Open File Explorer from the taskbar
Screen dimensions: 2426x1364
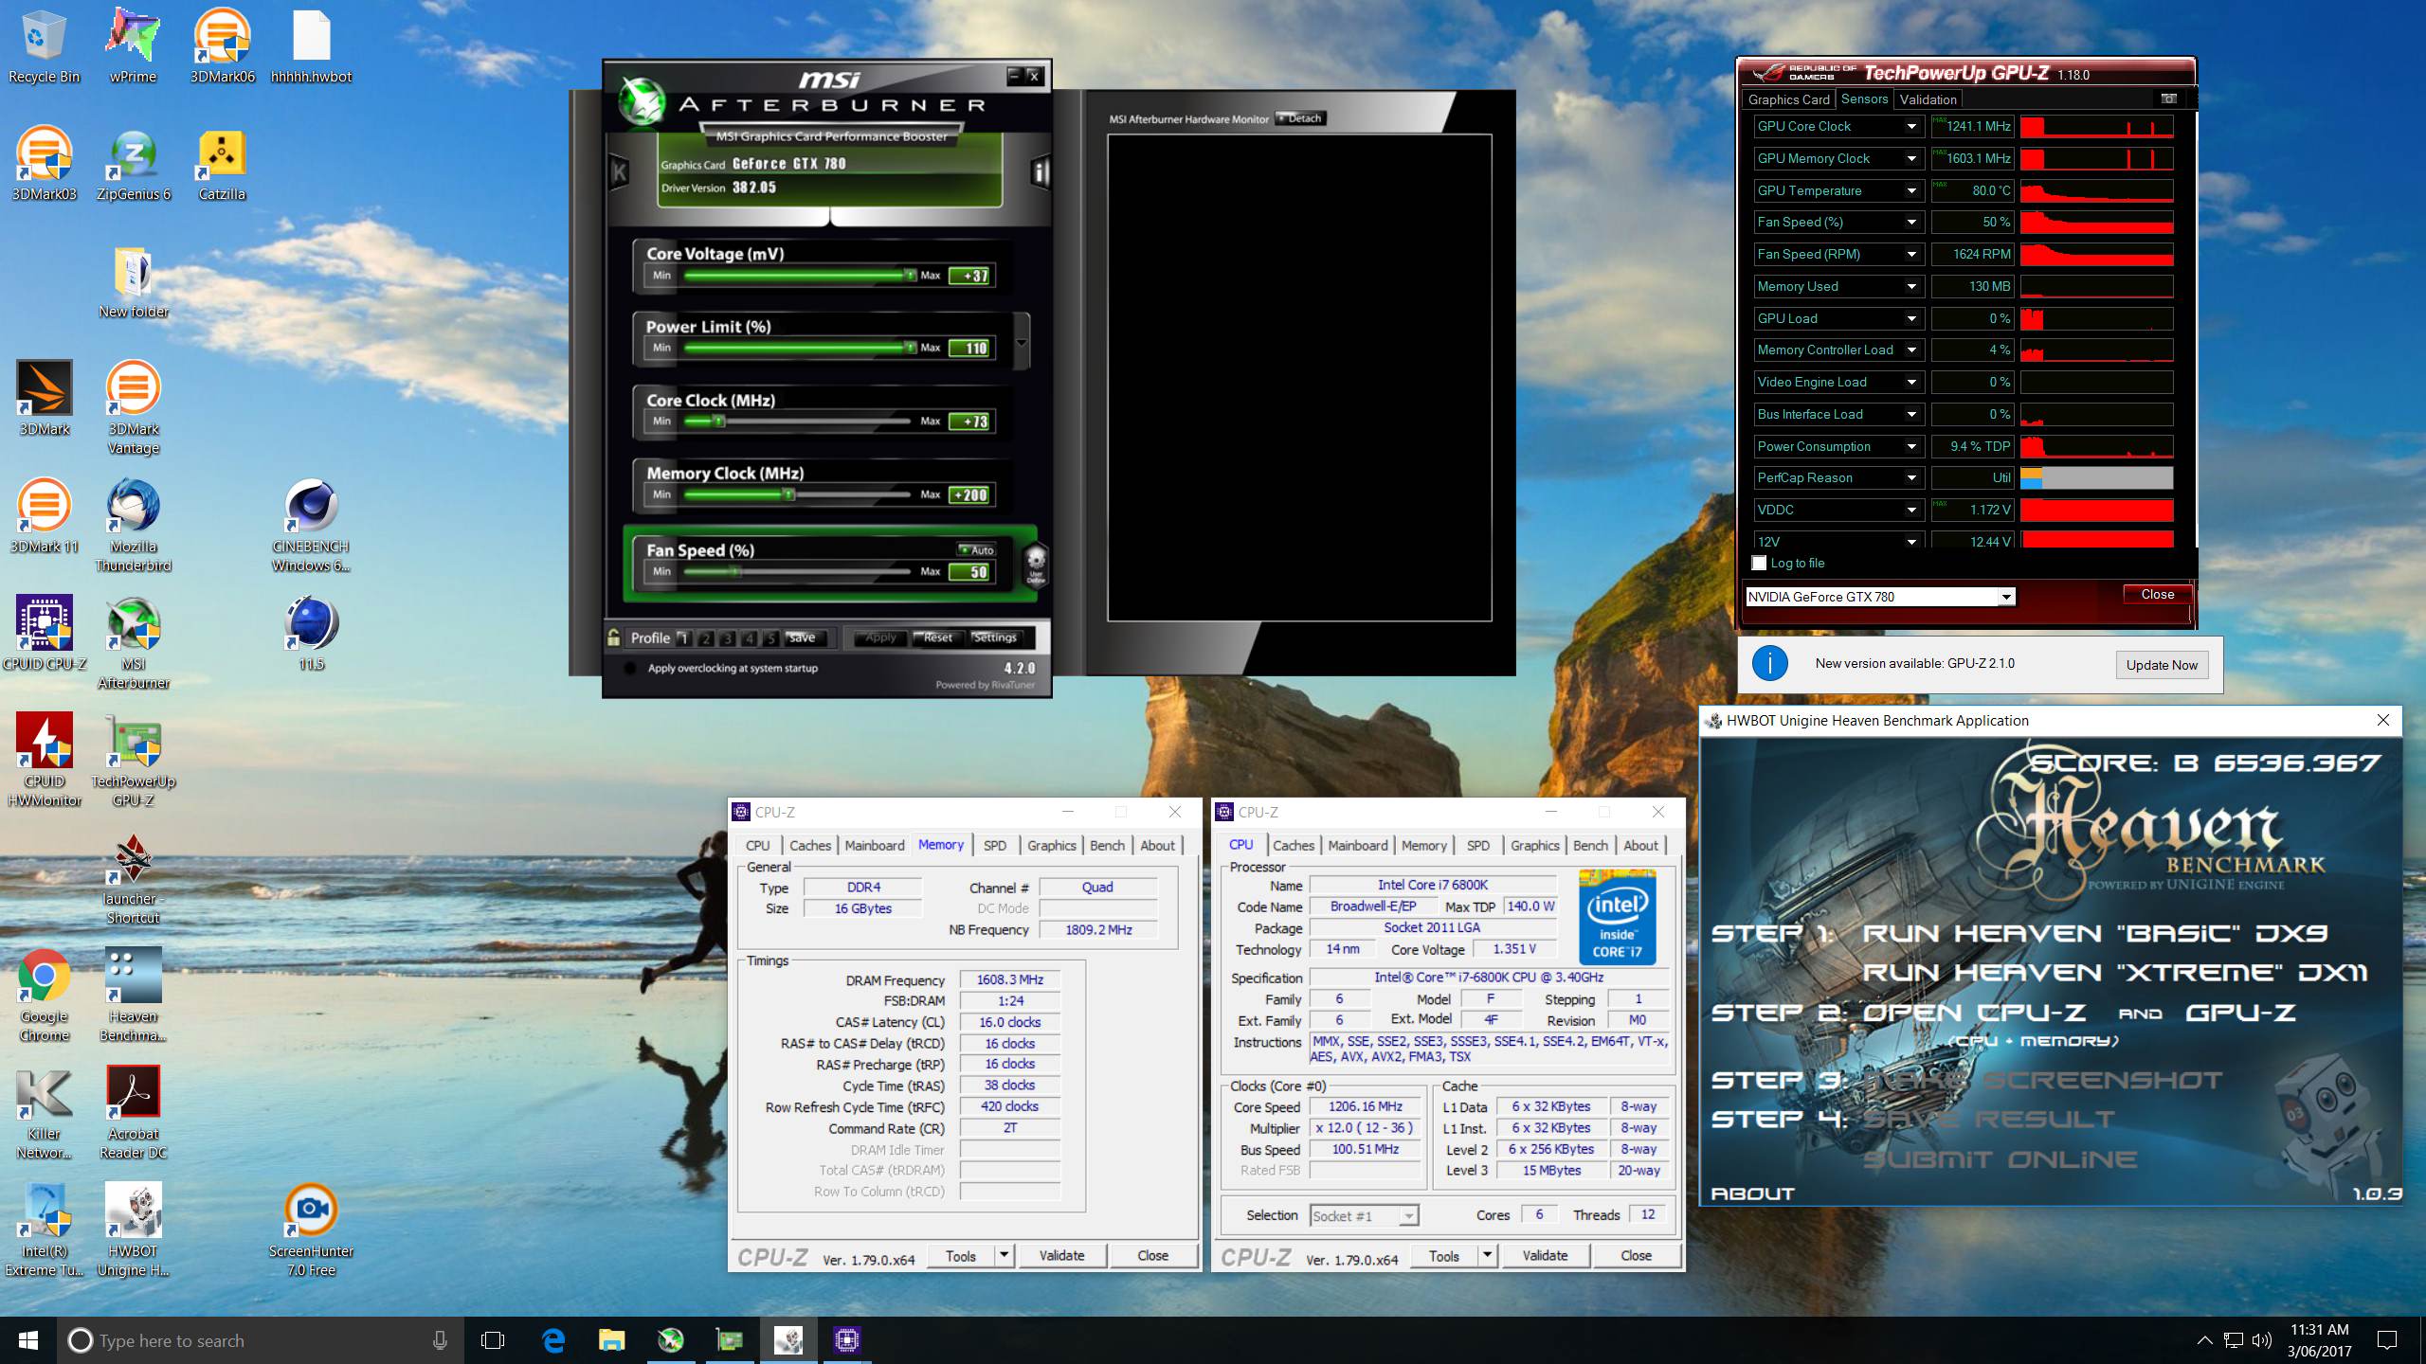pyautogui.click(x=612, y=1340)
